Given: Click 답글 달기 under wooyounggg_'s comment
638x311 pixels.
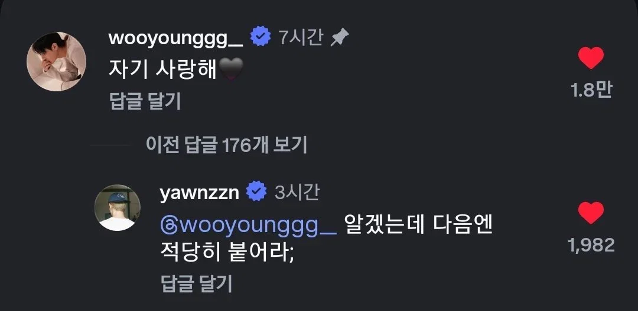Looking at the screenshot, I should [x=145, y=101].
